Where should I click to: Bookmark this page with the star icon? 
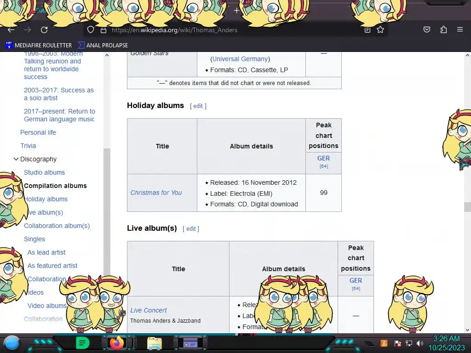[380, 30]
